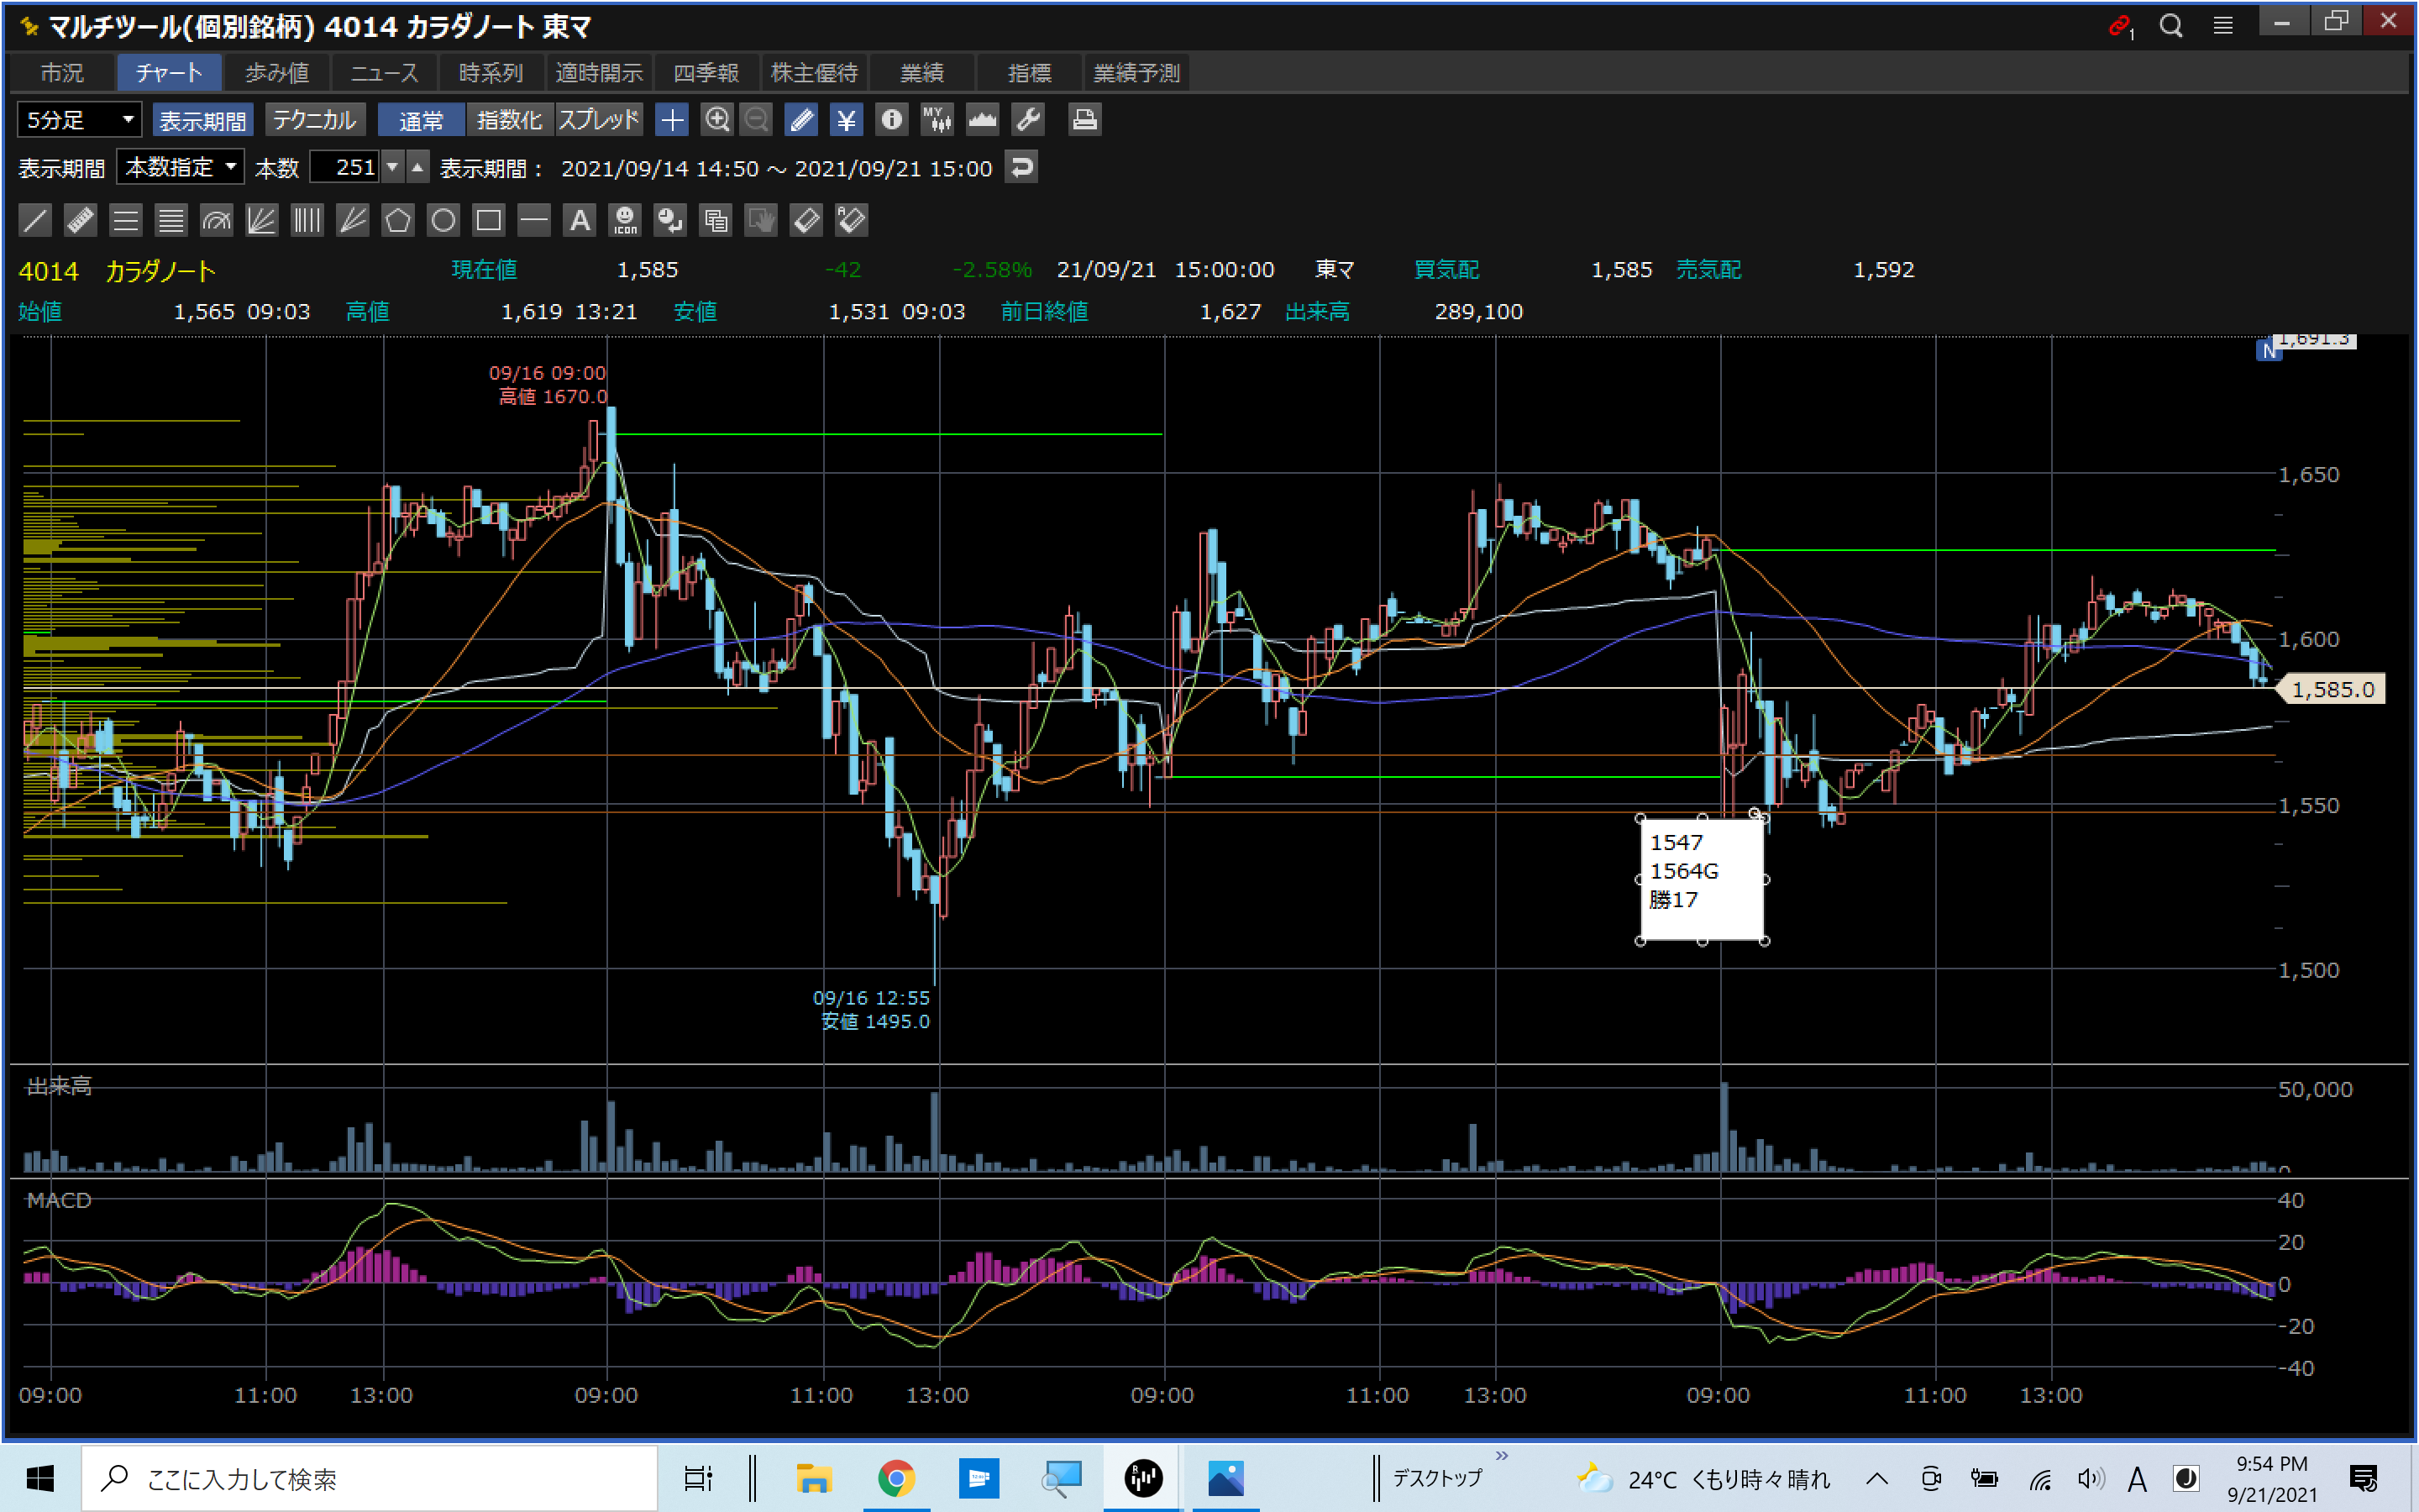
Task: Select the ellipse drawing tool
Action: (443, 220)
